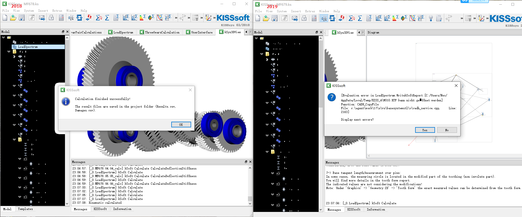Viewport: 522px width, 217px height.
Task: Show hidden toolbar items after axes icon in MF678
Action: (x=214, y=18)
